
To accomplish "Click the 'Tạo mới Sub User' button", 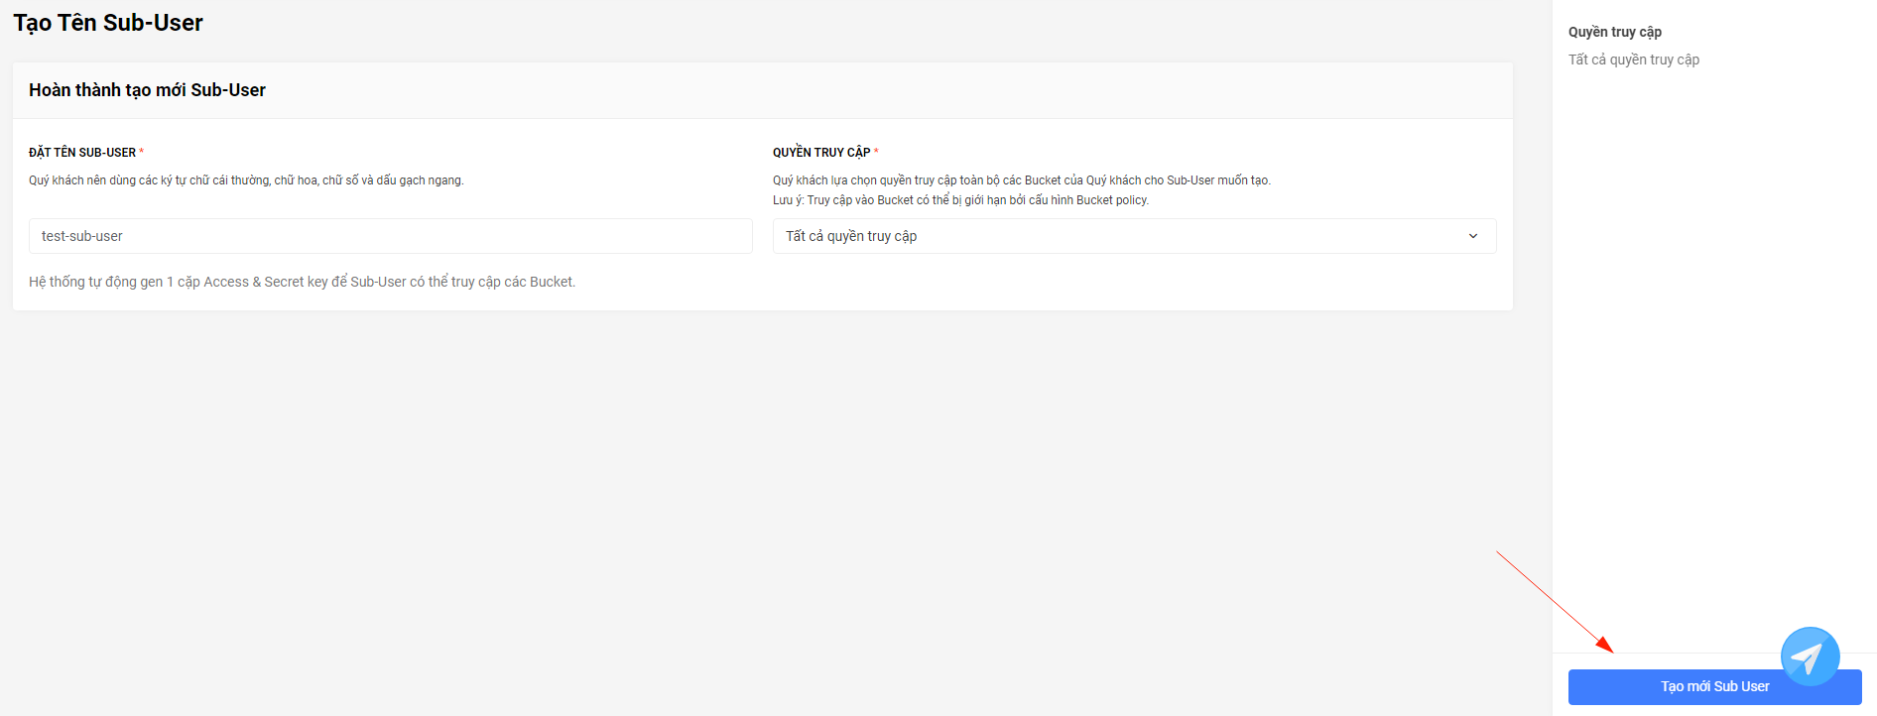I will pos(1714,687).
